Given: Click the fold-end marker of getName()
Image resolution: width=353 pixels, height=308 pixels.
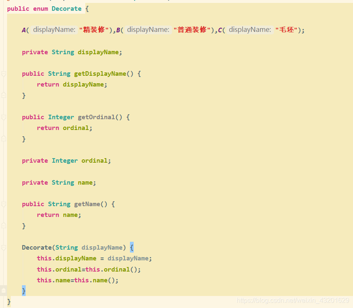Looking at the screenshot, I should (x=3, y=225).
